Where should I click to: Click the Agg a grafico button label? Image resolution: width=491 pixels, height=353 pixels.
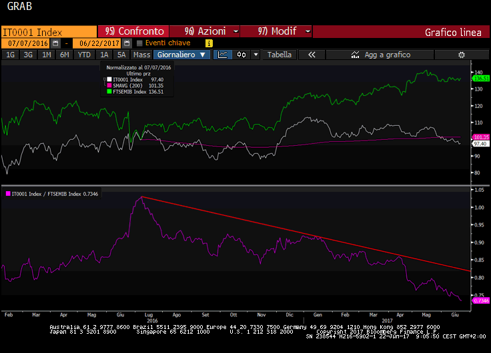pos(388,55)
